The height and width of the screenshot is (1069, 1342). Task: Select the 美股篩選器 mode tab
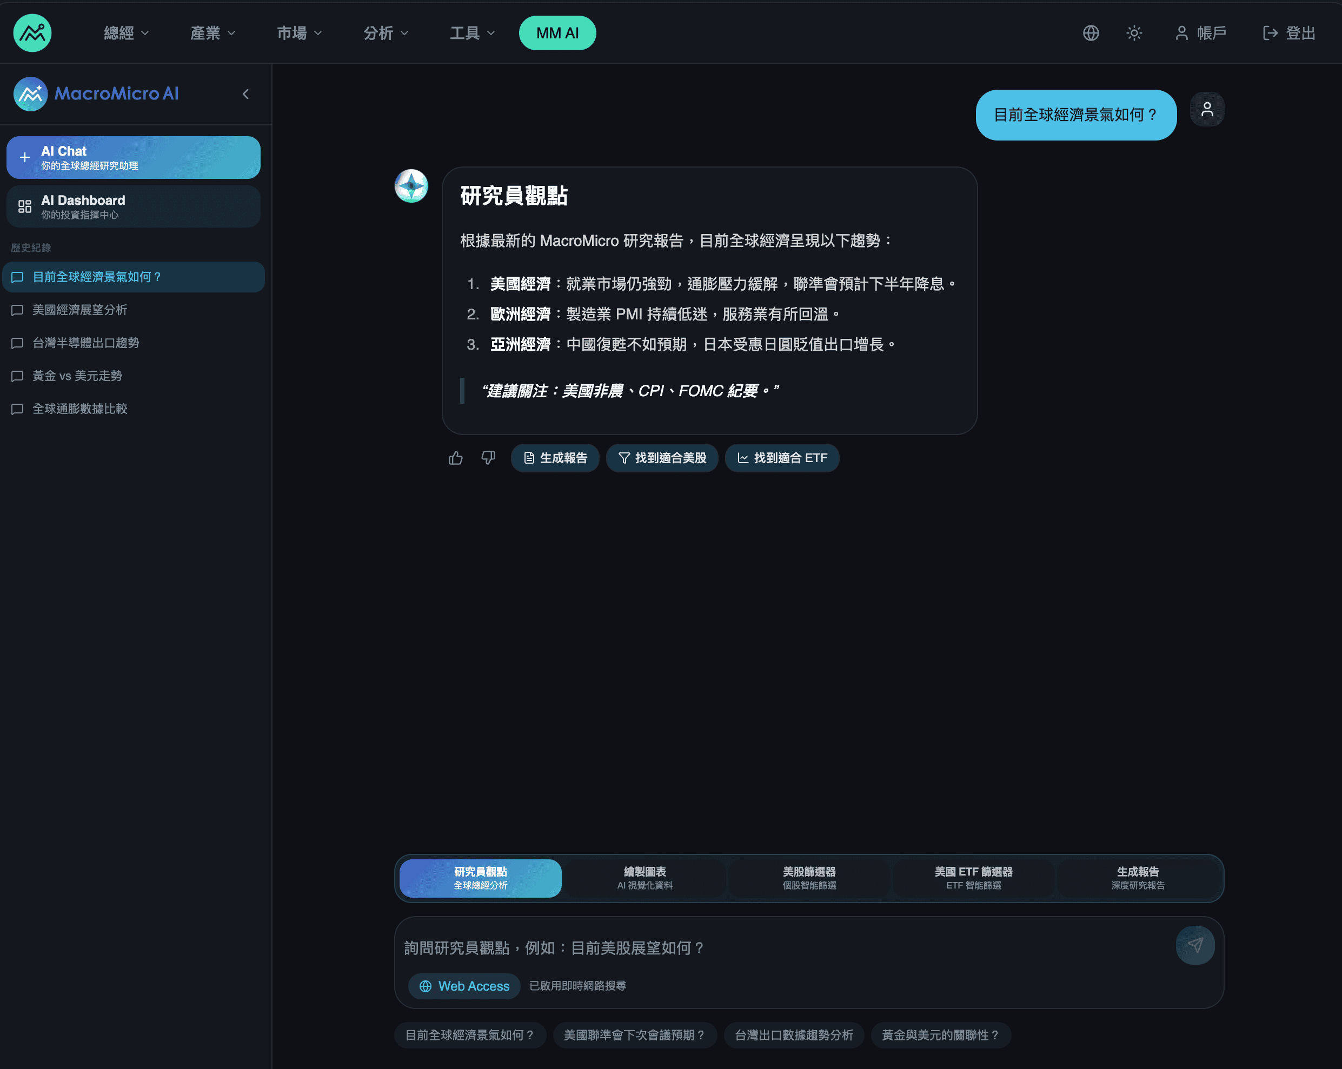[x=809, y=878]
